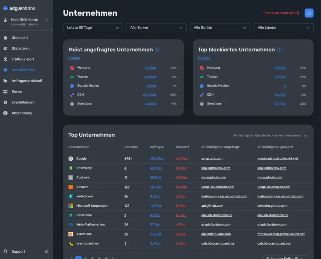Open Google link under Meist angefragtes Unternehmen
Screen dimensions: 321x259
pyautogui.click(x=74, y=58)
